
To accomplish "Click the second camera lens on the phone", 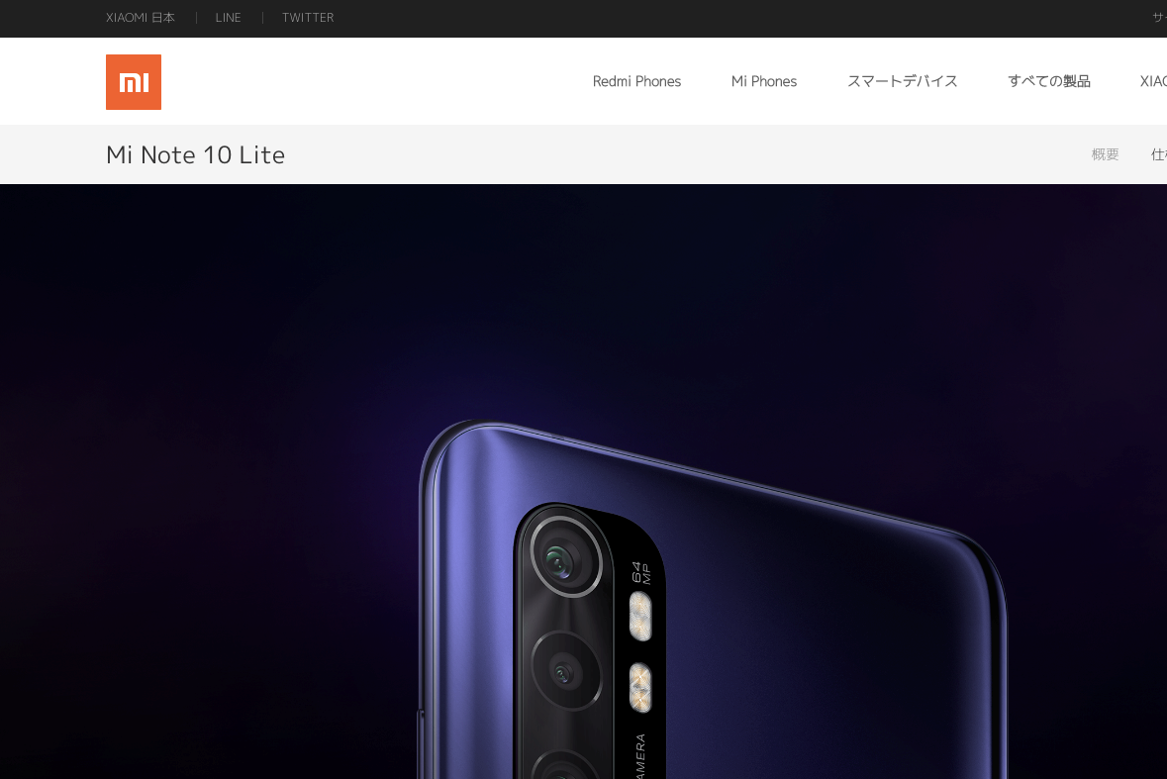I will 566,671.
